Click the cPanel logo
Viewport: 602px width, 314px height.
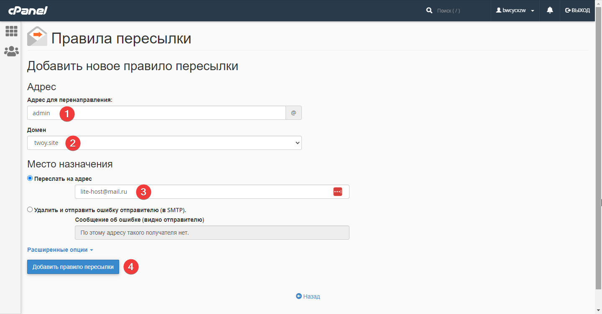point(28,10)
